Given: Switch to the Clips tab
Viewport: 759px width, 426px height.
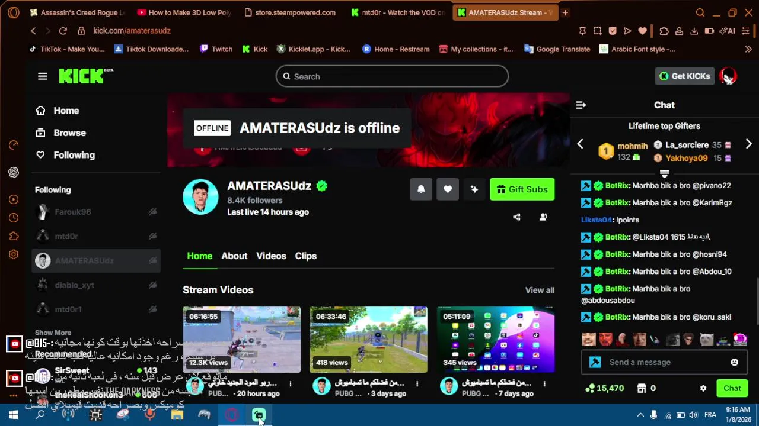Looking at the screenshot, I should [x=306, y=256].
